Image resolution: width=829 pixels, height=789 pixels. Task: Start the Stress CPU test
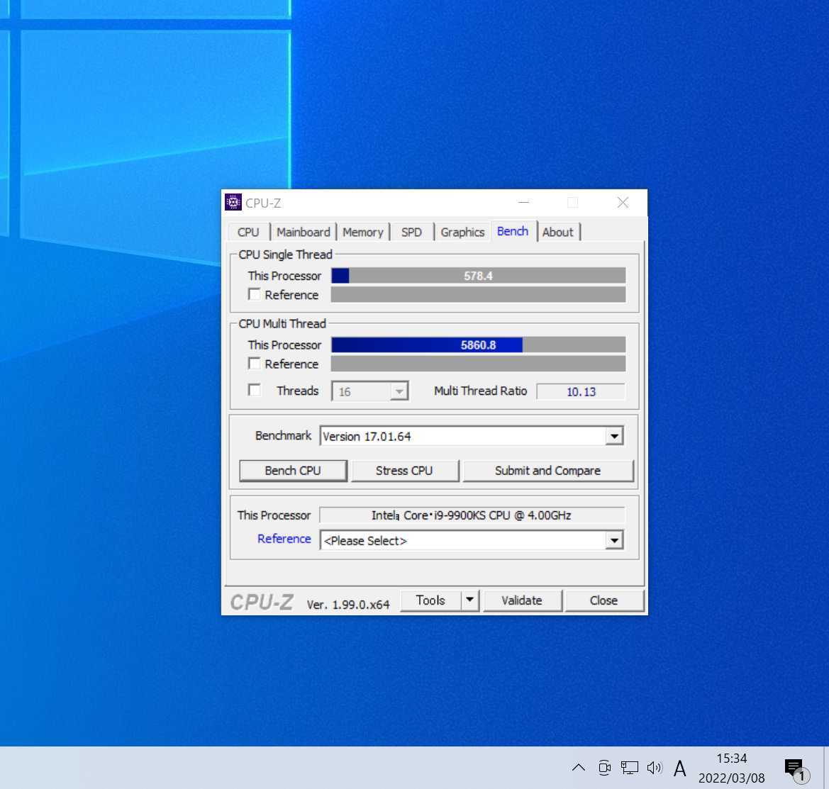pos(404,470)
